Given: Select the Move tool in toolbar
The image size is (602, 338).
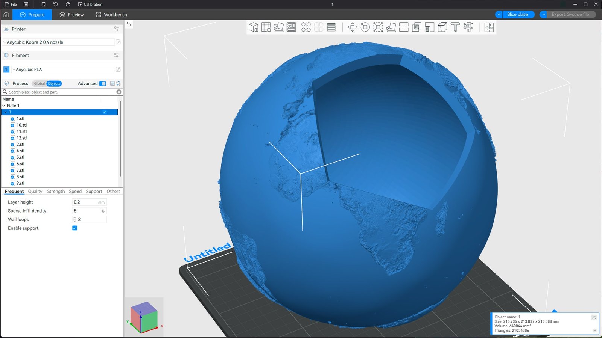Looking at the screenshot, I should click(352, 27).
